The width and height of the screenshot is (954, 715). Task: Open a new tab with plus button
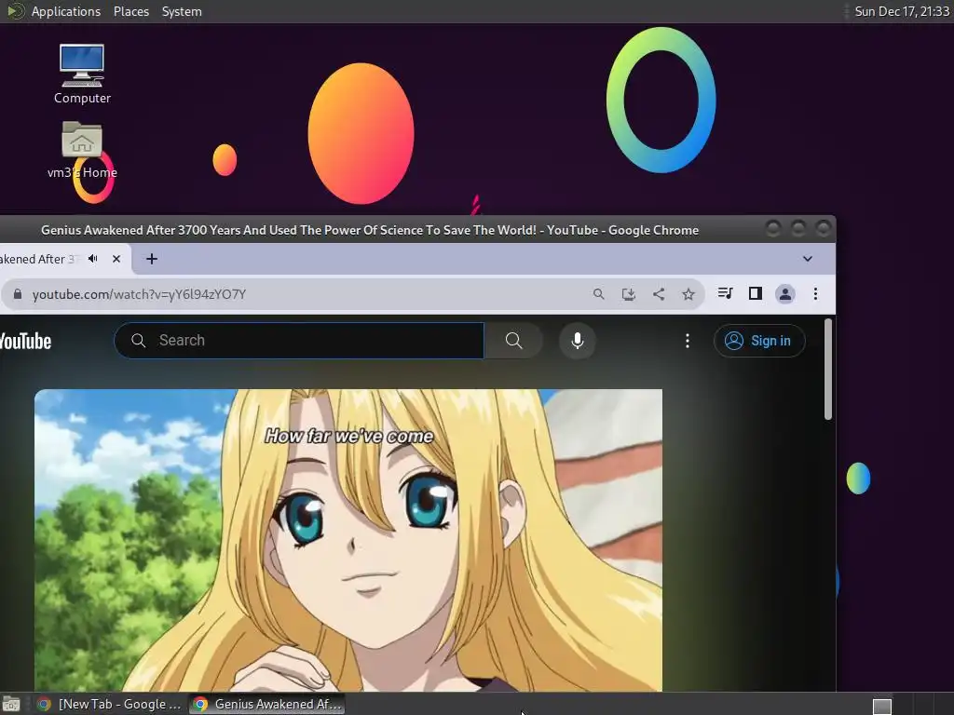(x=152, y=259)
